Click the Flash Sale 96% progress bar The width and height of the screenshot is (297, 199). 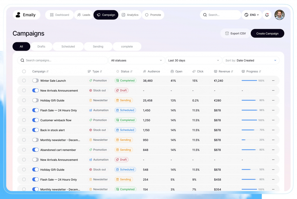(x=249, y=110)
